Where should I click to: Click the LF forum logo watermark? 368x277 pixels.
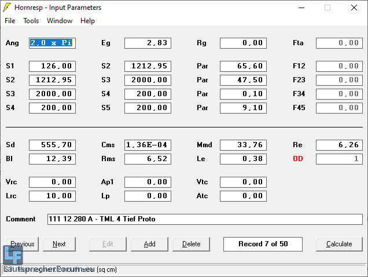point(13,256)
